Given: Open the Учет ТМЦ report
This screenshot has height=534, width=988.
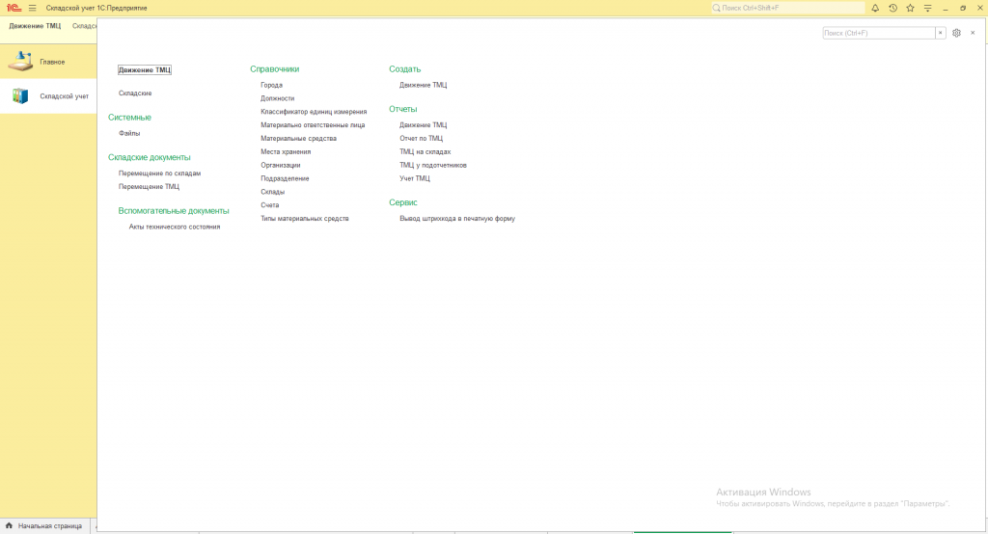Looking at the screenshot, I should coord(415,178).
